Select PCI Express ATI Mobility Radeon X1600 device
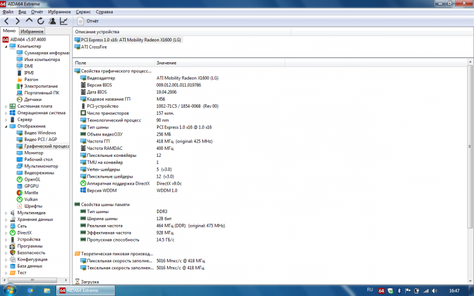Screen dimensions: 474x296 tap(127, 40)
